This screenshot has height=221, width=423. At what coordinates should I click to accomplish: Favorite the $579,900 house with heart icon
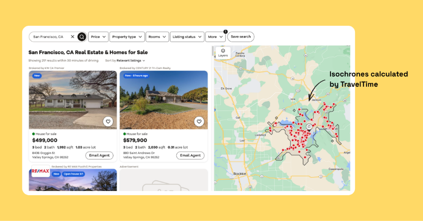[199, 122]
